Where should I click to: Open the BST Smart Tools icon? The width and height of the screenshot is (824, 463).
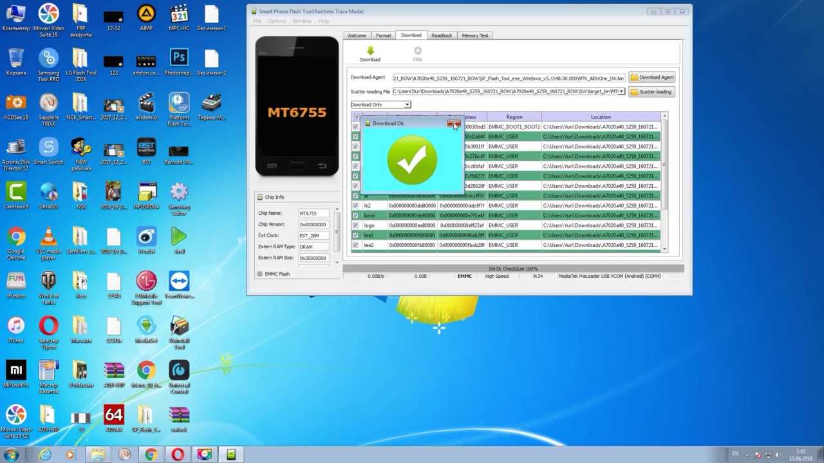[146, 151]
